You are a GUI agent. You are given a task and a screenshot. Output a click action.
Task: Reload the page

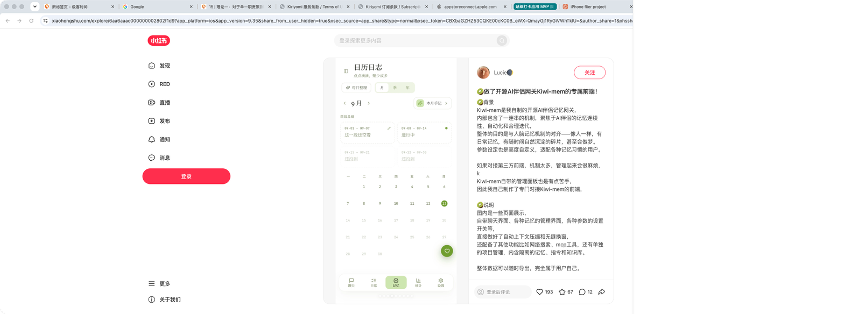pos(31,20)
